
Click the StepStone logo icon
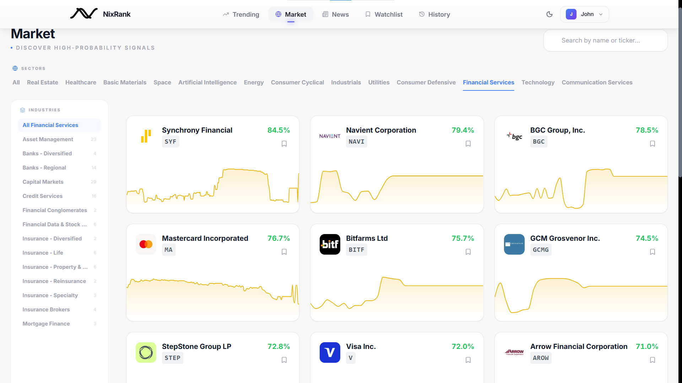pos(146,353)
